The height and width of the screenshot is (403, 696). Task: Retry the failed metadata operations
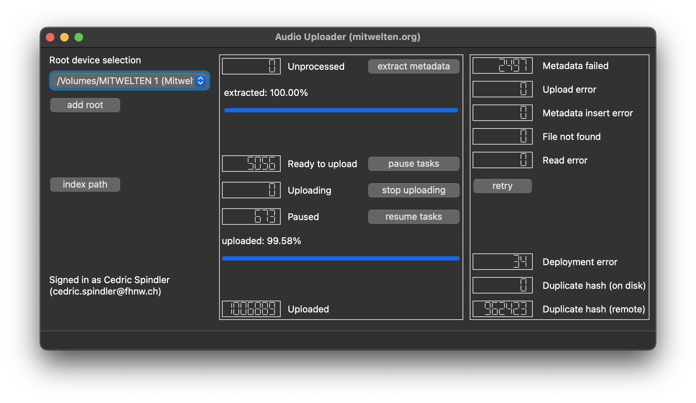click(x=502, y=186)
